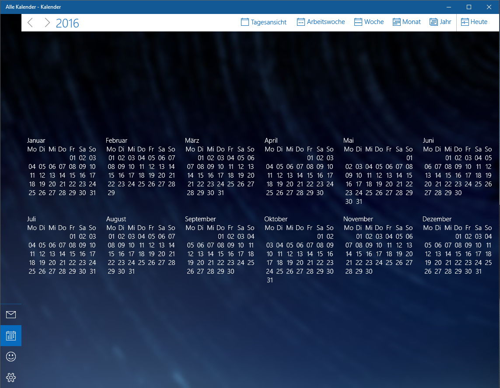Select 31 in Juli
Image resolution: width=500 pixels, height=388 pixels.
click(92, 271)
